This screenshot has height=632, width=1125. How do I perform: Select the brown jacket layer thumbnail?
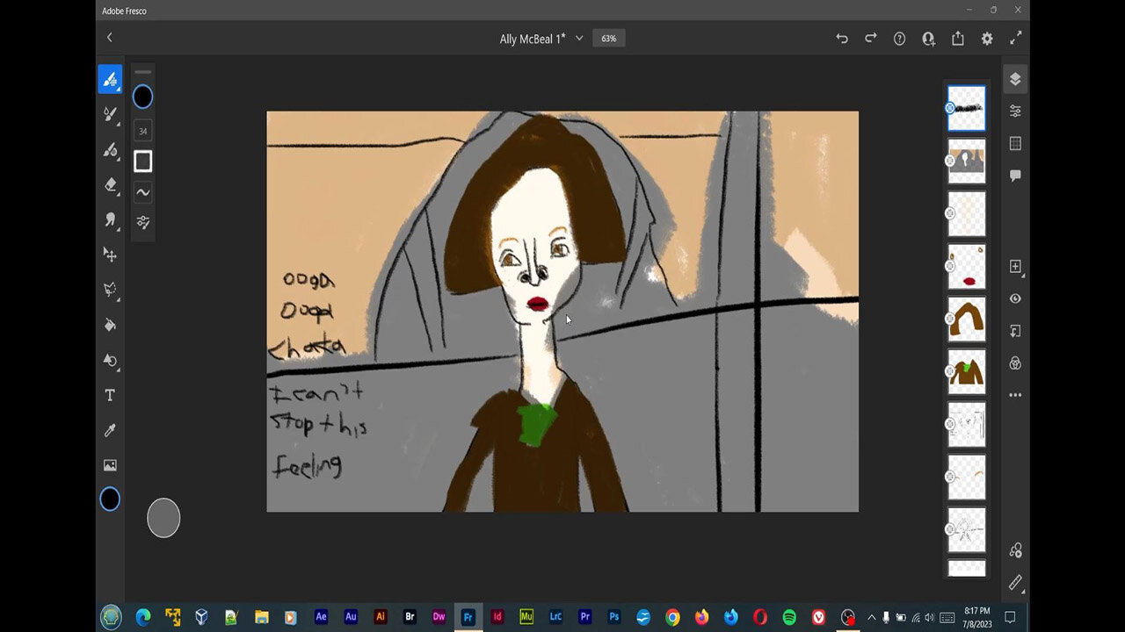click(x=967, y=371)
